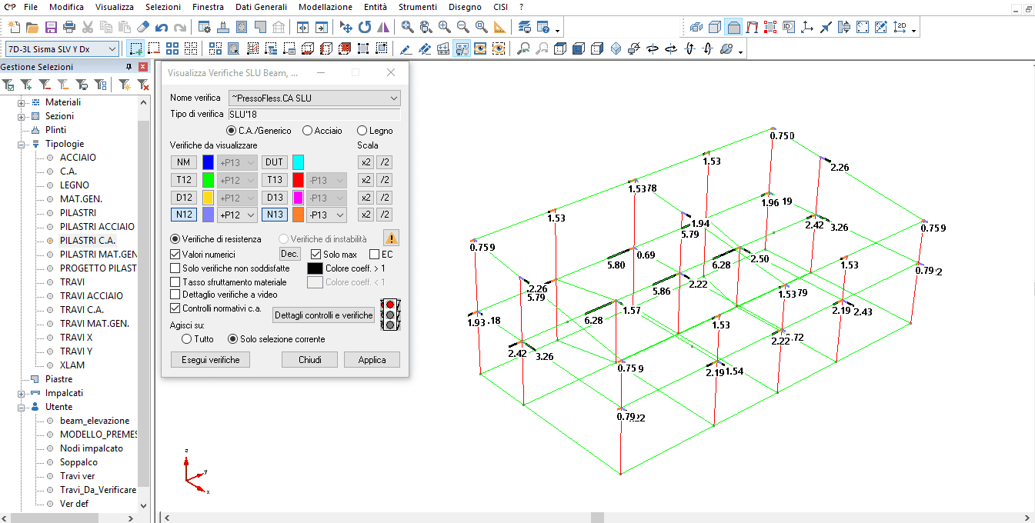The height and width of the screenshot is (523, 1035).
Task: Uncheck the Solo max checkbox
Action: coord(316,255)
